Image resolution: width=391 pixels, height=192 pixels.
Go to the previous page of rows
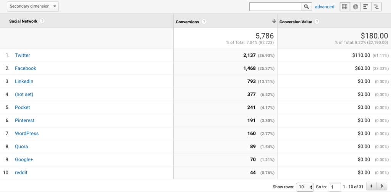(372, 186)
